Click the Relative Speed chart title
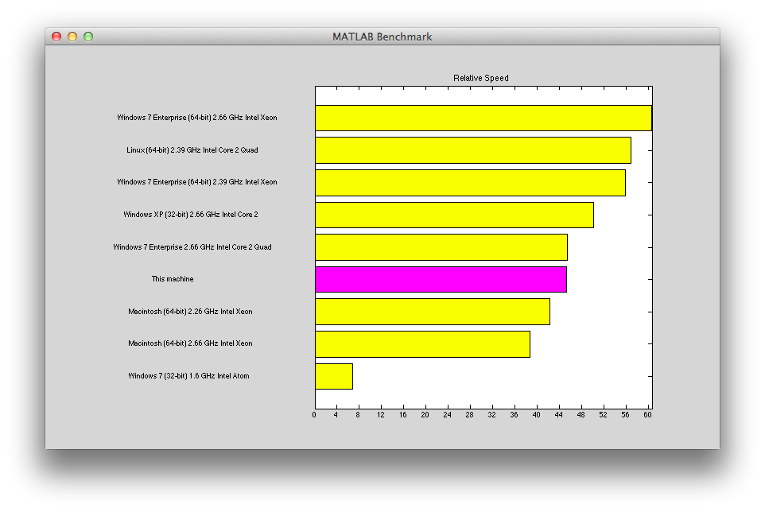Image resolution: width=765 pixels, height=512 pixels. (x=480, y=78)
